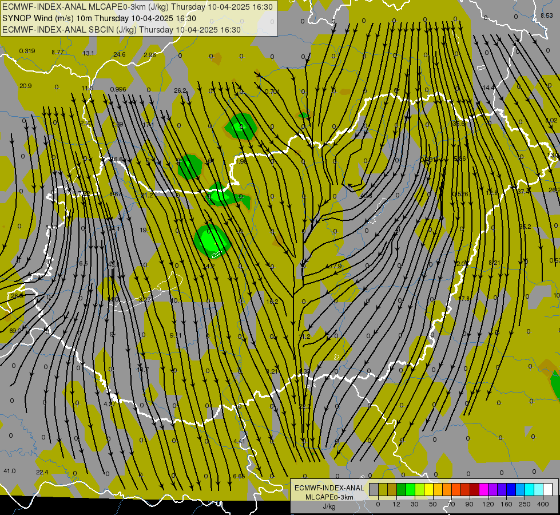Viewport: 560px width, 515px height.
Task: Click the '30' tick label on the color scale
Action: tap(414, 504)
